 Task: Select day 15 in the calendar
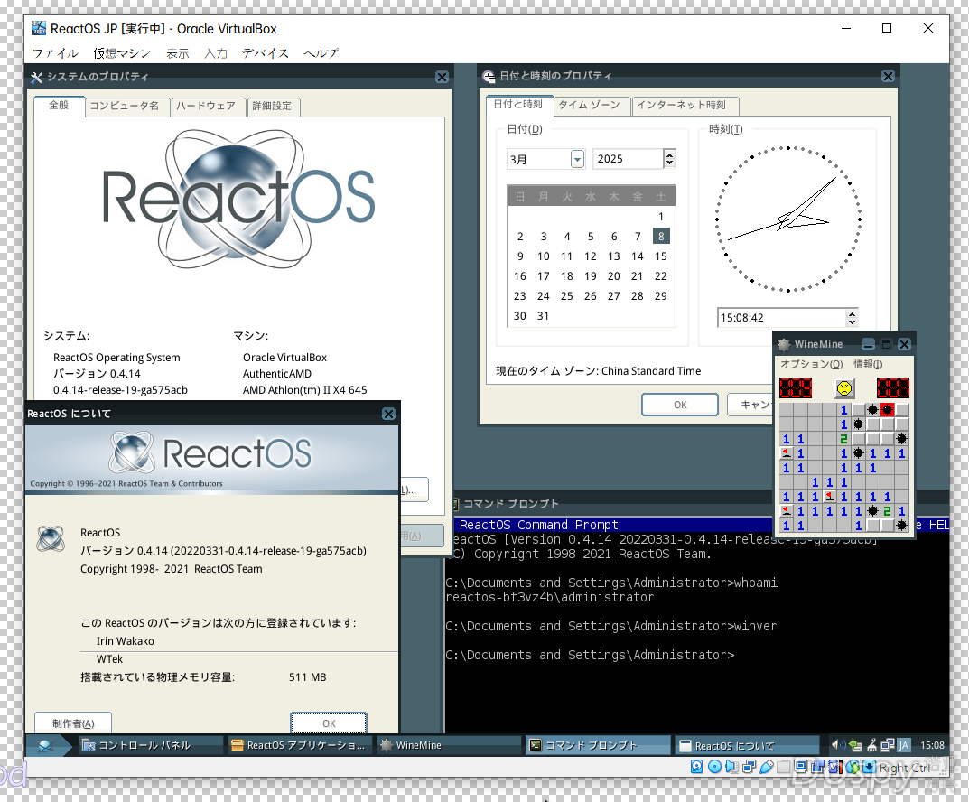[x=660, y=256]
